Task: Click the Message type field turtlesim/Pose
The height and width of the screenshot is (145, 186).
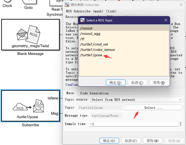Action: [106, 116]
